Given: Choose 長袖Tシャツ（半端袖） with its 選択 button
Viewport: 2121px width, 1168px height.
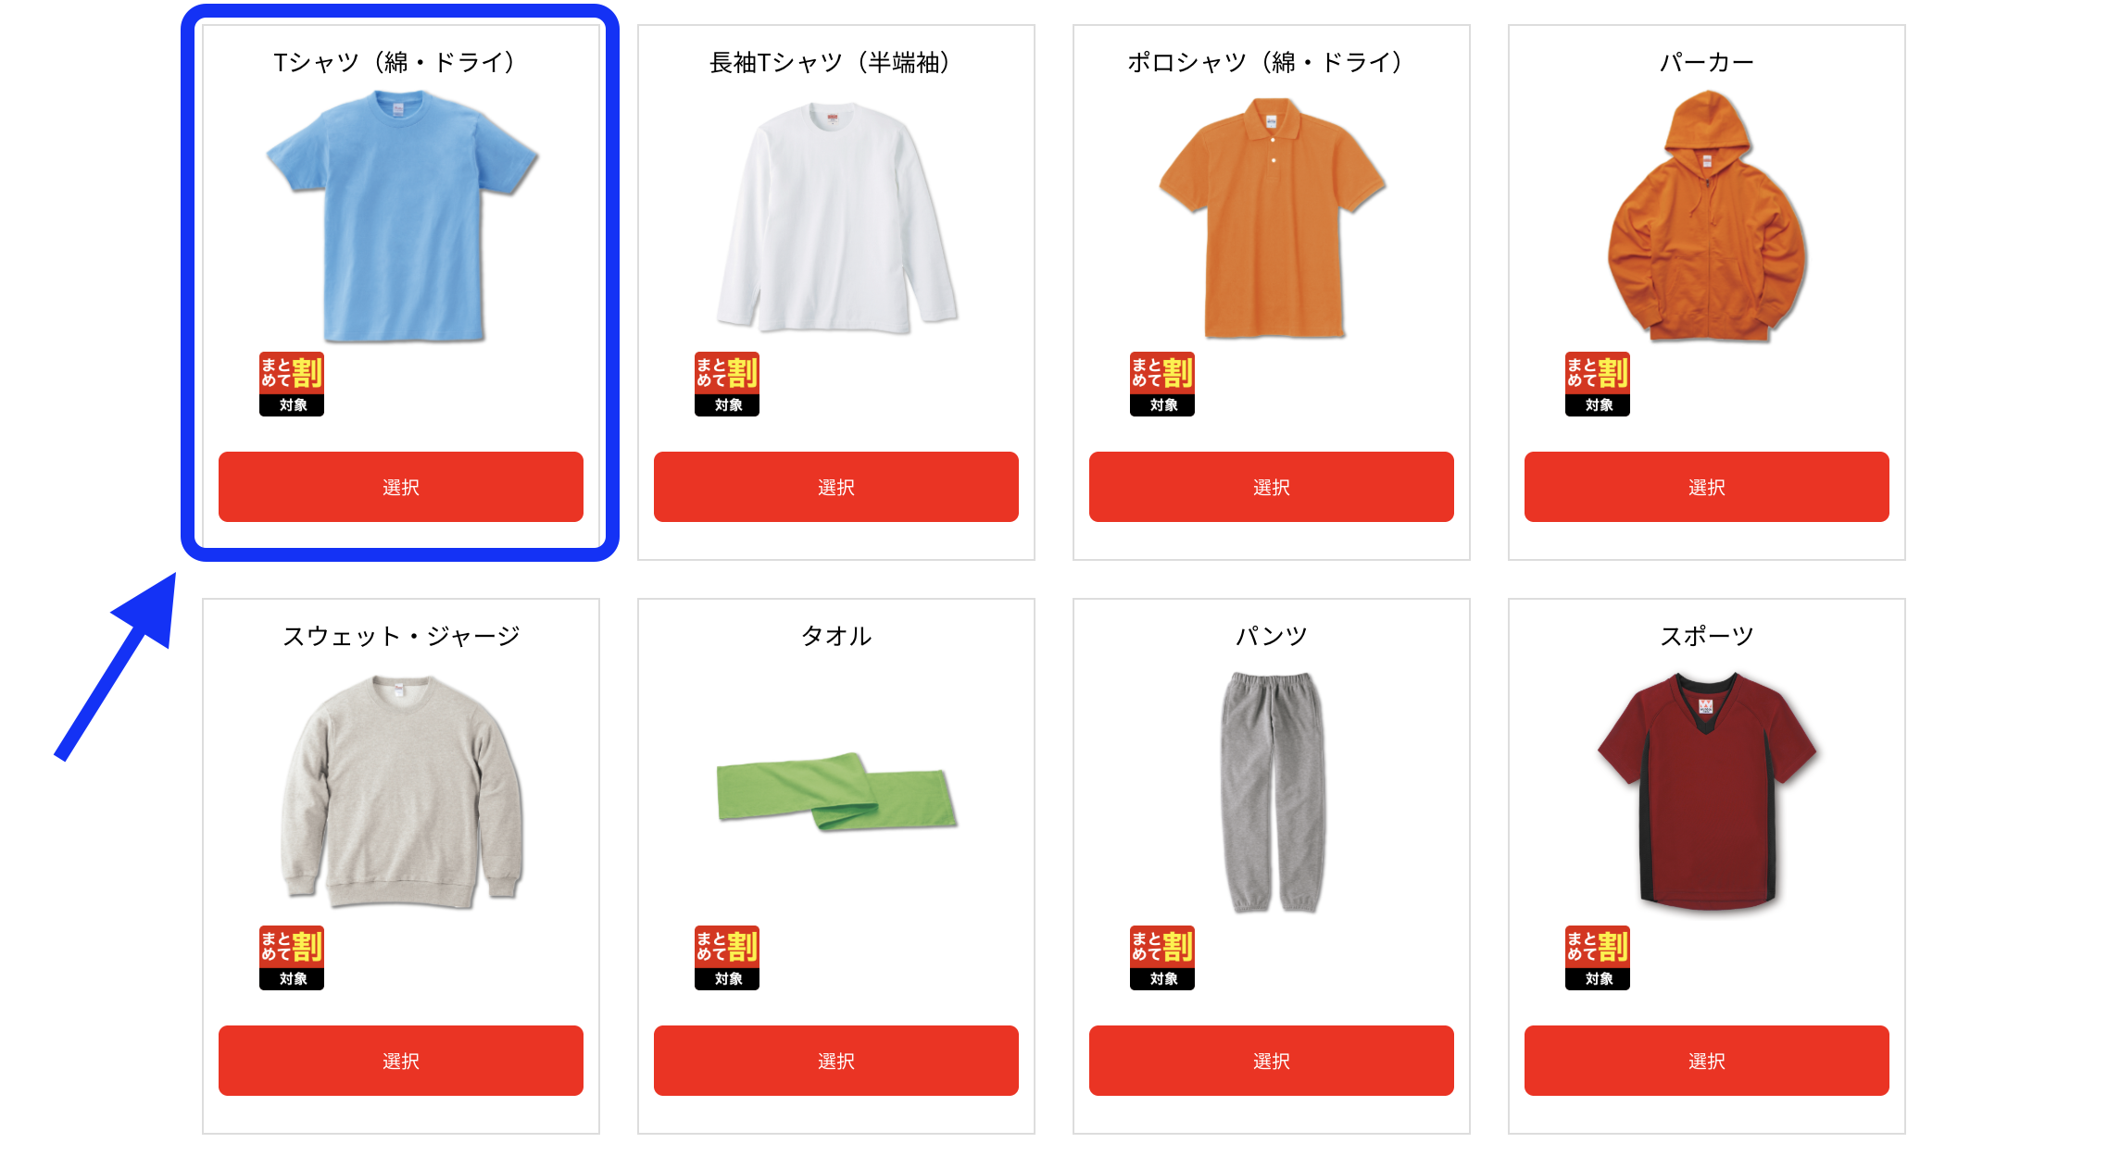Looking at the screenshot, I should pyautogui.click(x=836, y=487).
